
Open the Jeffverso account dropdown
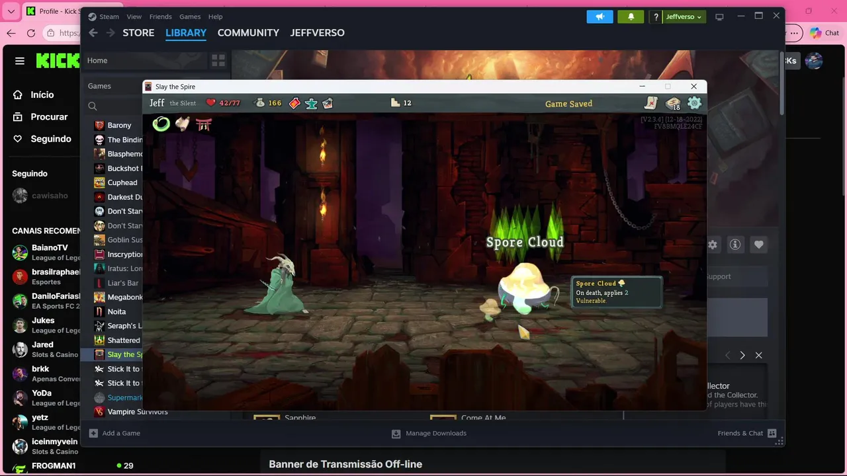coord(684,17)
